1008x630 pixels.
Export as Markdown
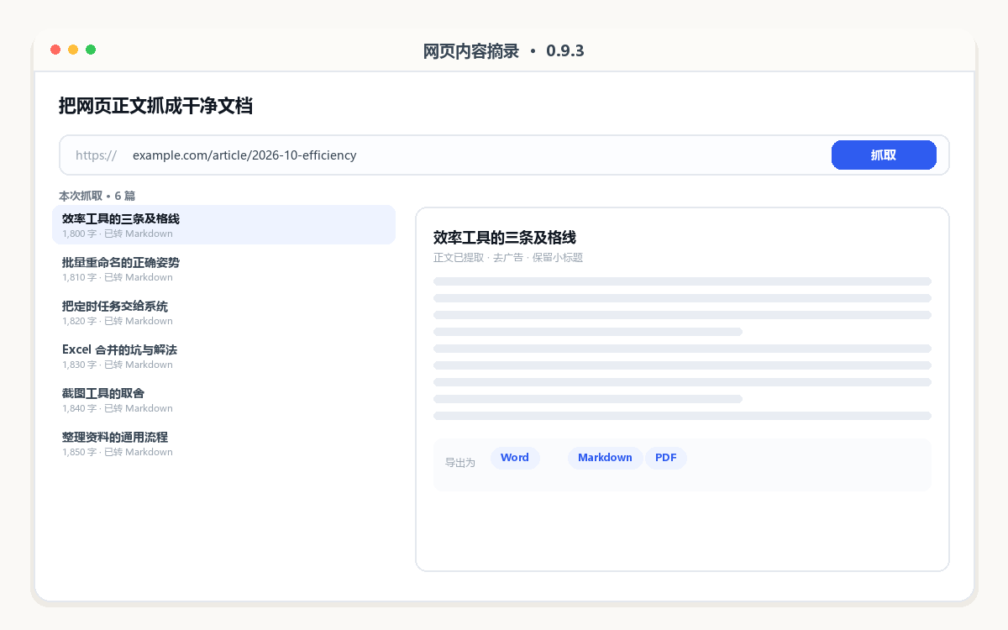click(605, 458)
